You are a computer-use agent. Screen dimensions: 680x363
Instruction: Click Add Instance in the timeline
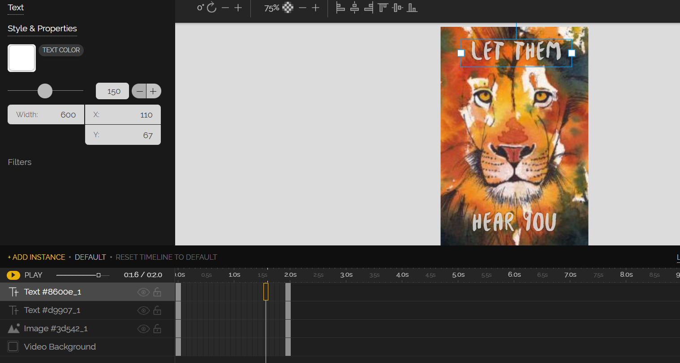tap(36, 257)
